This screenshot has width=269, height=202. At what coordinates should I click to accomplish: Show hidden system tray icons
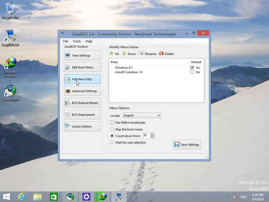click(222, 197)
